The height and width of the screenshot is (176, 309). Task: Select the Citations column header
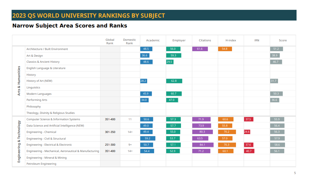[x=205, y=40]
